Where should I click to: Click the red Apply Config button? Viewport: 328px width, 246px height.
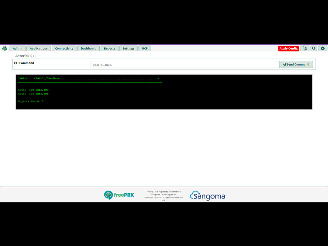[288, 48]
